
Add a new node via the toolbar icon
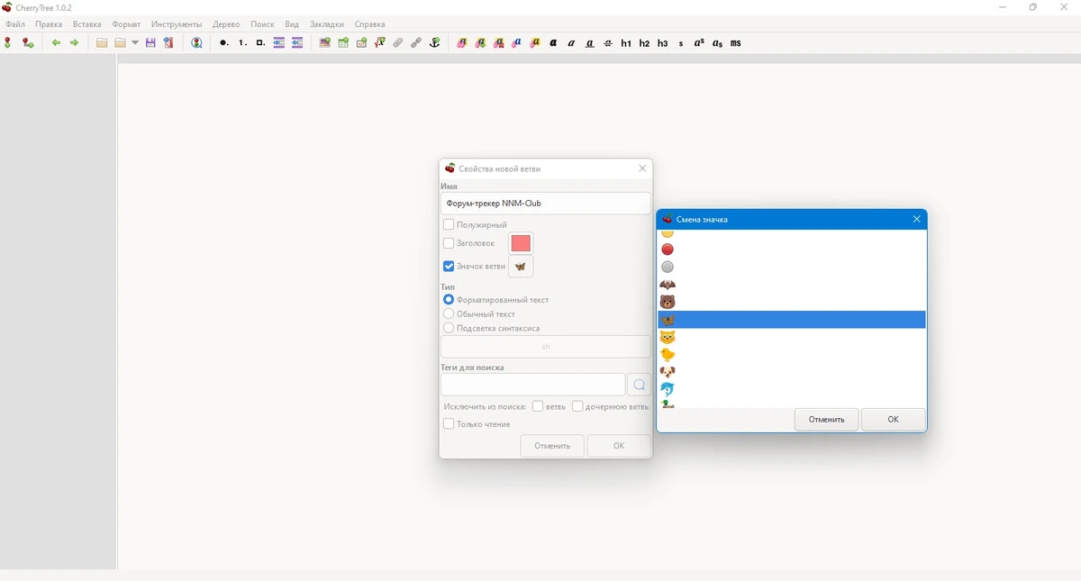(9, 43)
